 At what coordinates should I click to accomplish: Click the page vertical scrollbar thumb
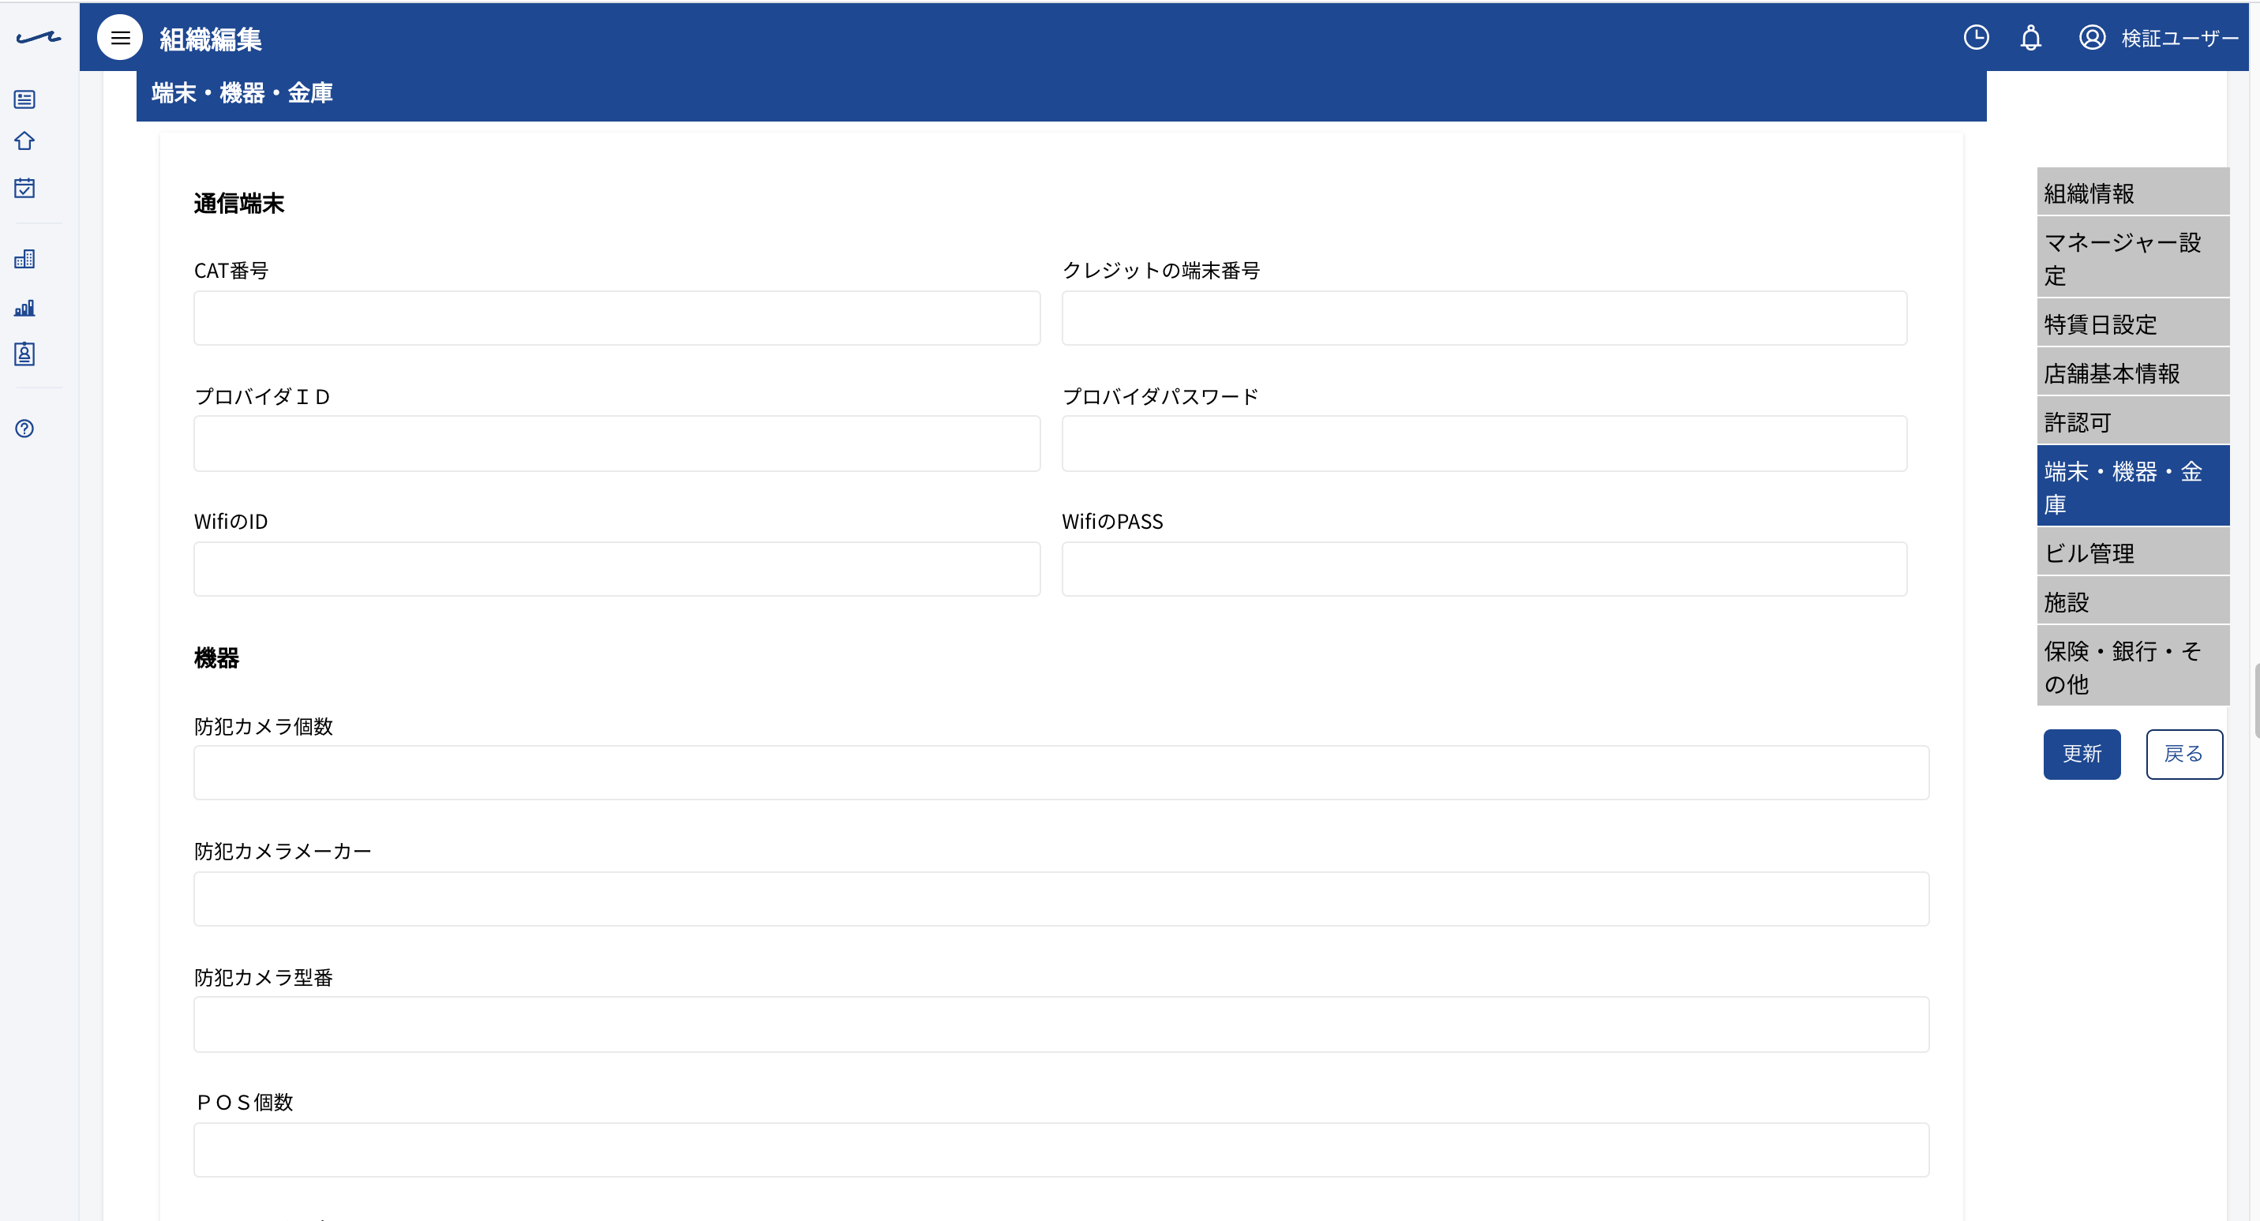point(2257,701)
